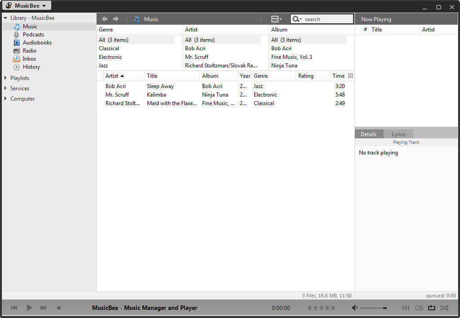Screen dimensions: 460x318
Task: Filter by Electronic genre
Action: pos(111,57)
